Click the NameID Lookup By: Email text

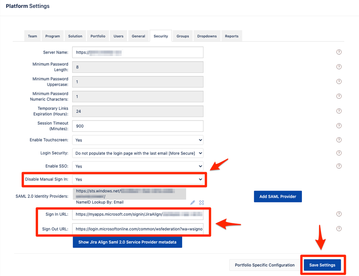[x=100, y=202]
